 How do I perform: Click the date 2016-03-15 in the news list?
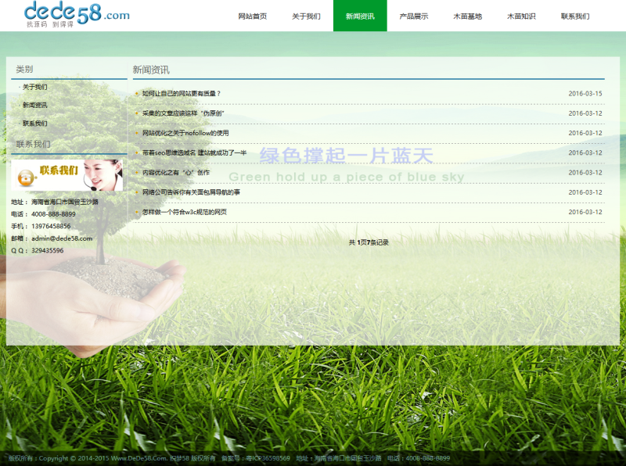click(x=585, y=93)
